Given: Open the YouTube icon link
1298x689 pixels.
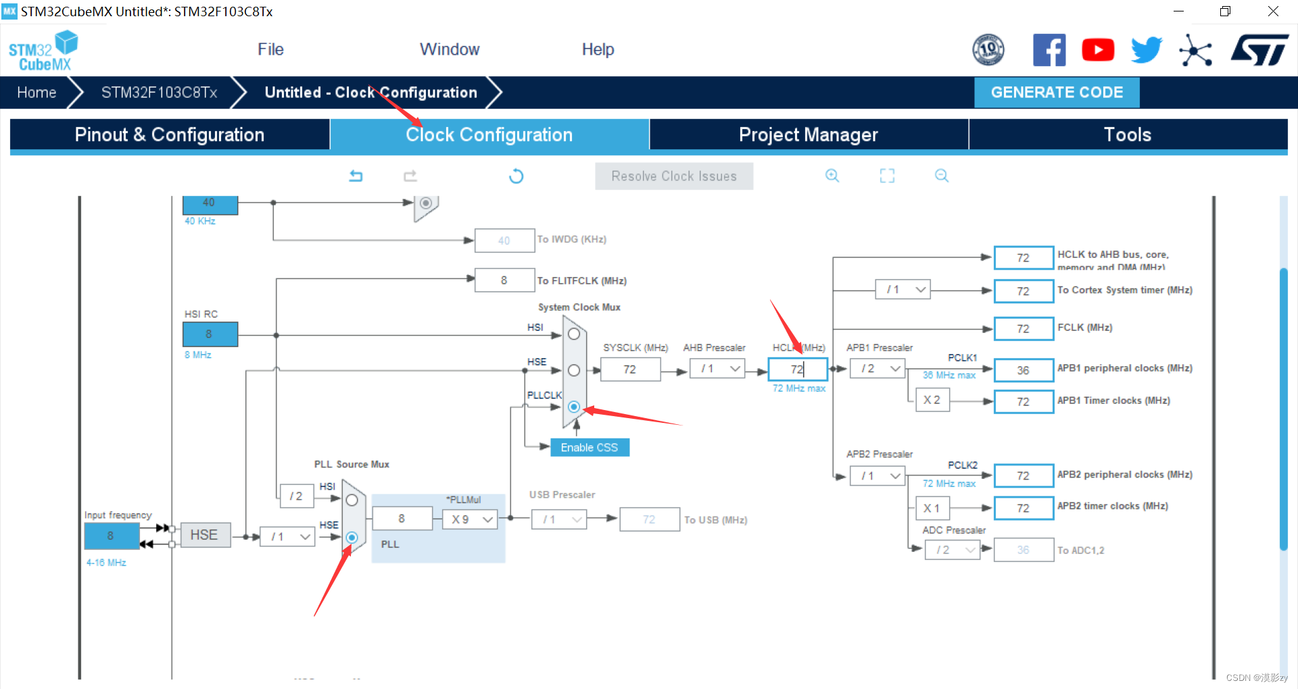Looking at the screenshot, I should tap(1098, 50).
